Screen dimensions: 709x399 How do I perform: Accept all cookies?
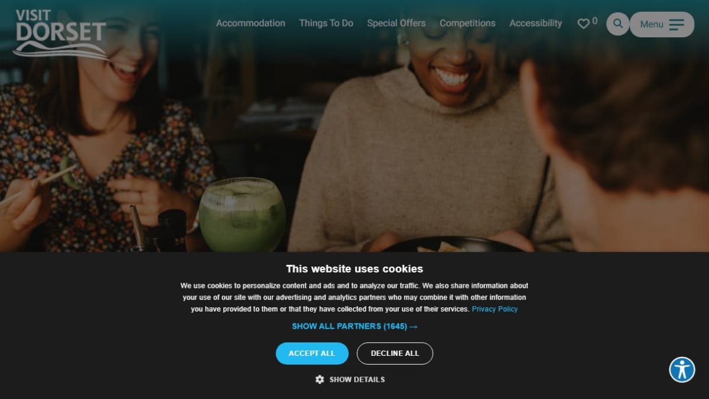pos(312,353)
